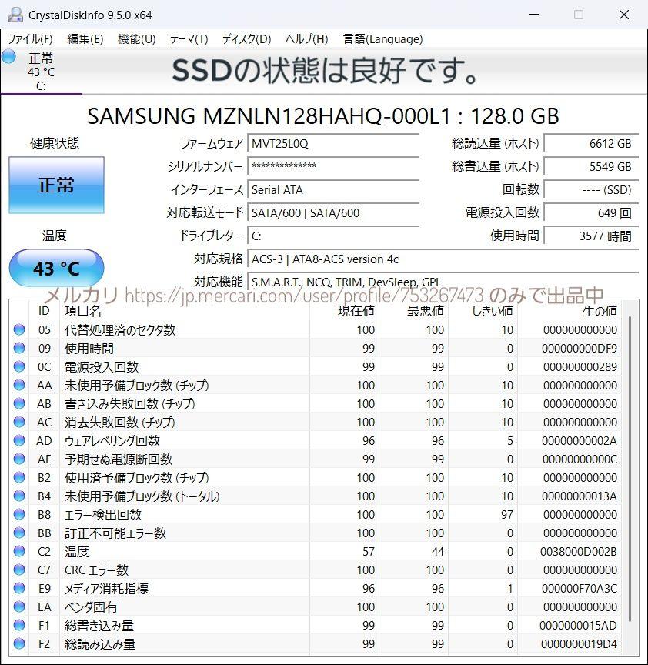Click the status orb for row AC 消去失敗回数
648x665 pixels.
[19, 422]
